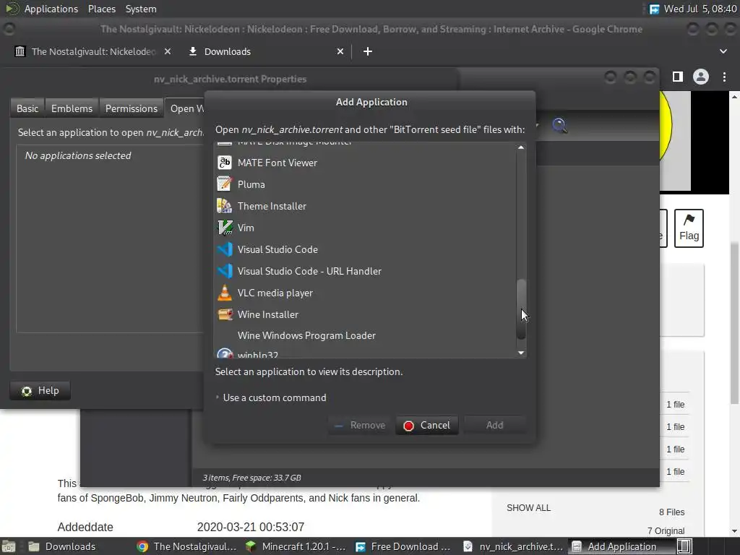Expand Use a custom command

point(271,397)
